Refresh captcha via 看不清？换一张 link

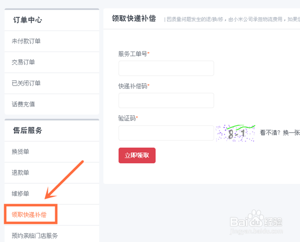[x=279, y=132]
